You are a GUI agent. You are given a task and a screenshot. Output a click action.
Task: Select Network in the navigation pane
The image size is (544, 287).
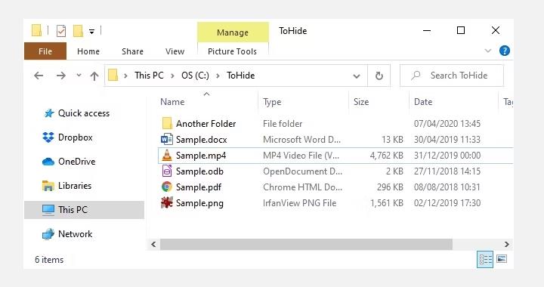(x=76, y=234)
